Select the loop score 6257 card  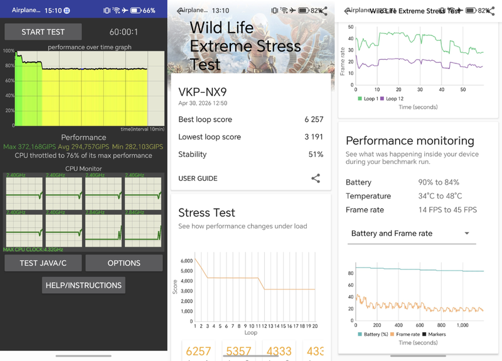click(198, 352)
